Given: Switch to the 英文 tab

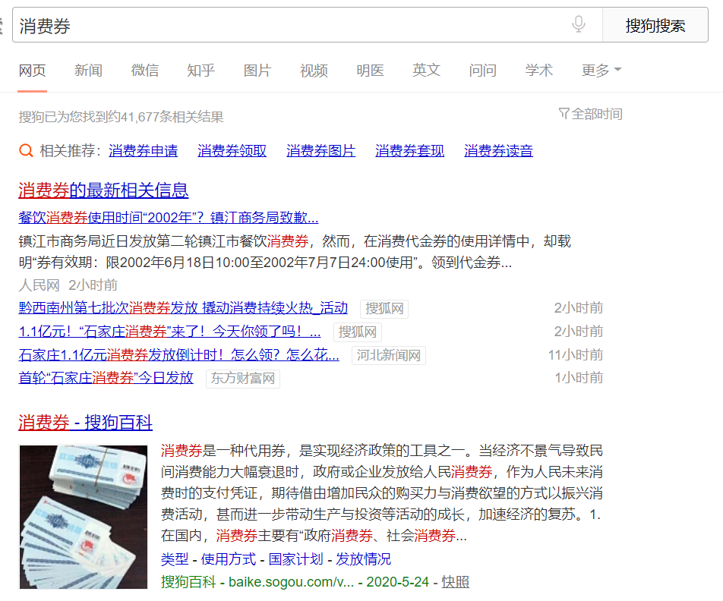Looking at the screenshot, I should tap(427, 70).
